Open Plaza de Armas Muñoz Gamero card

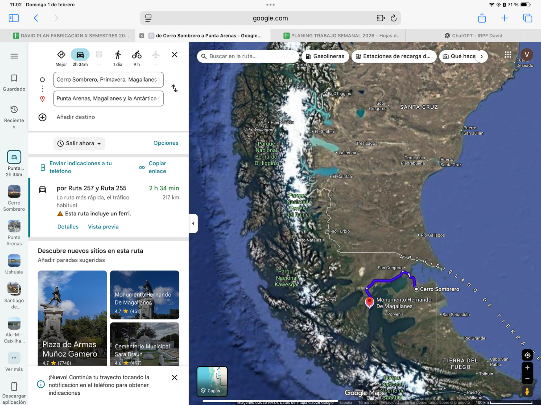pos(72,318)
